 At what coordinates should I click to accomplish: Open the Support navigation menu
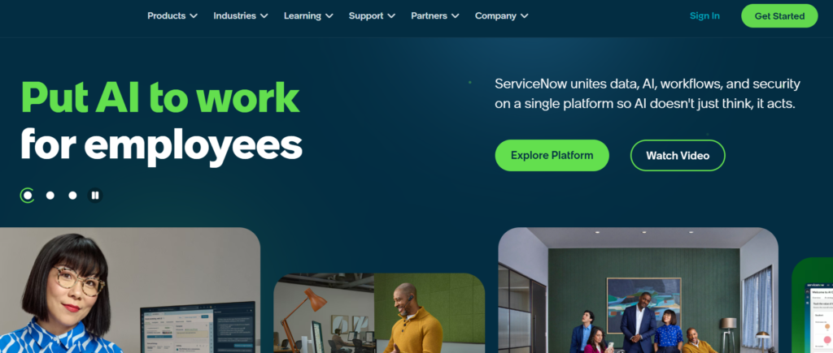coord(372,16)
